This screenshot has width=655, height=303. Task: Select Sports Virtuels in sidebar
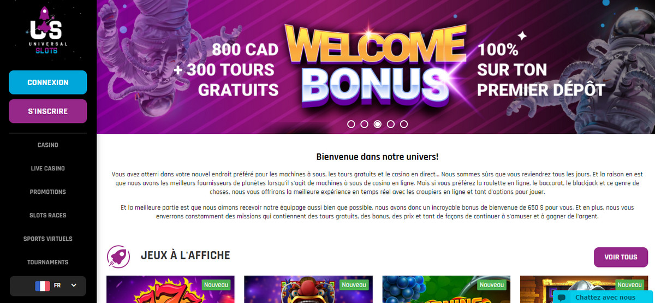[48, 239]
